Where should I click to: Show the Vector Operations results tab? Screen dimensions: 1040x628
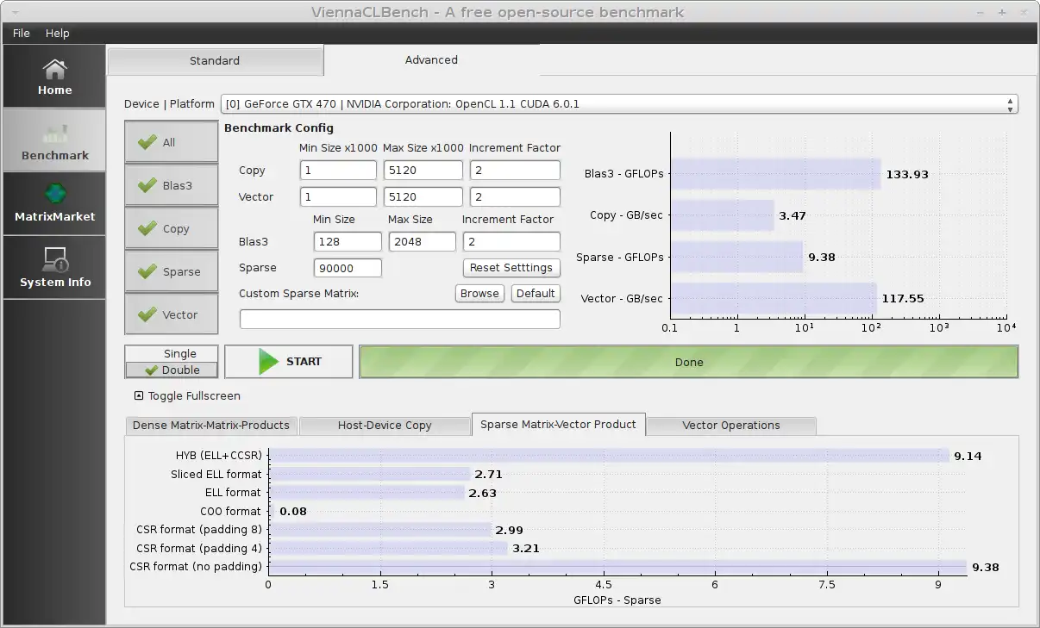click(730, 426)
